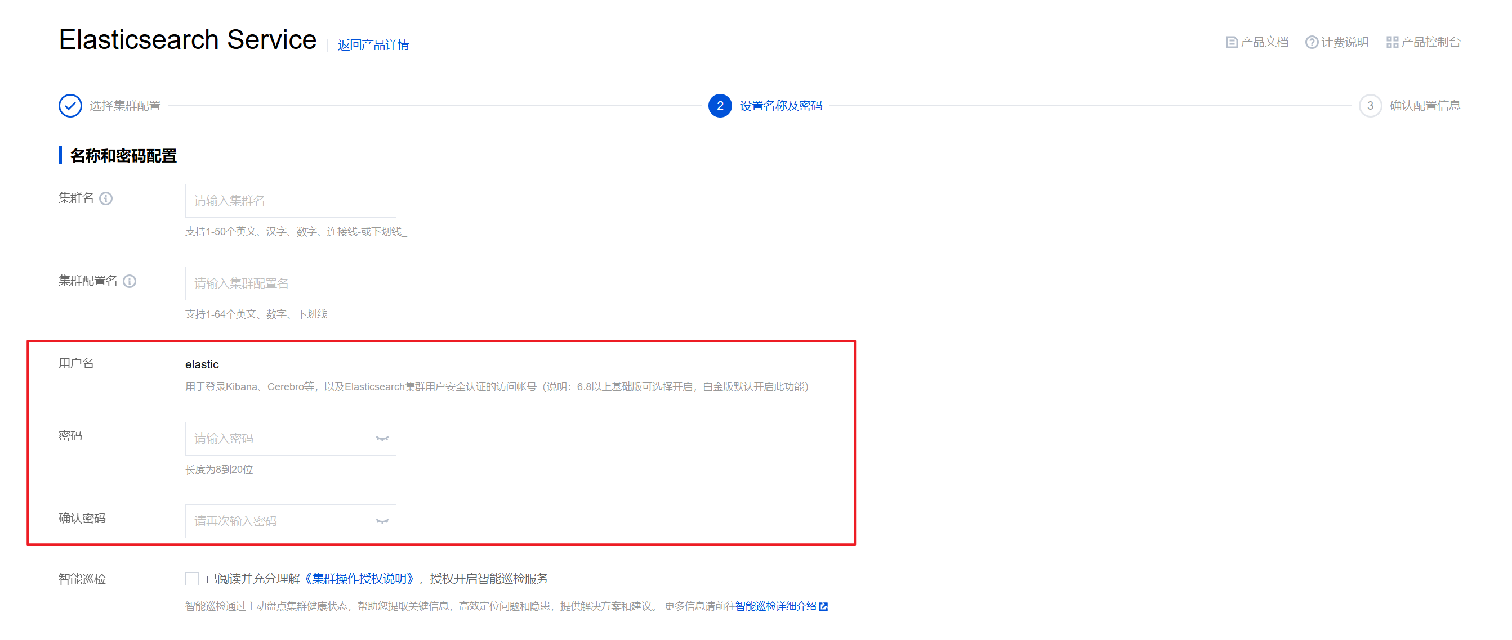The image size is (1512, 640).
Task: Toggle visibility eye in 确认密码 field
Action: coord(382,521)
